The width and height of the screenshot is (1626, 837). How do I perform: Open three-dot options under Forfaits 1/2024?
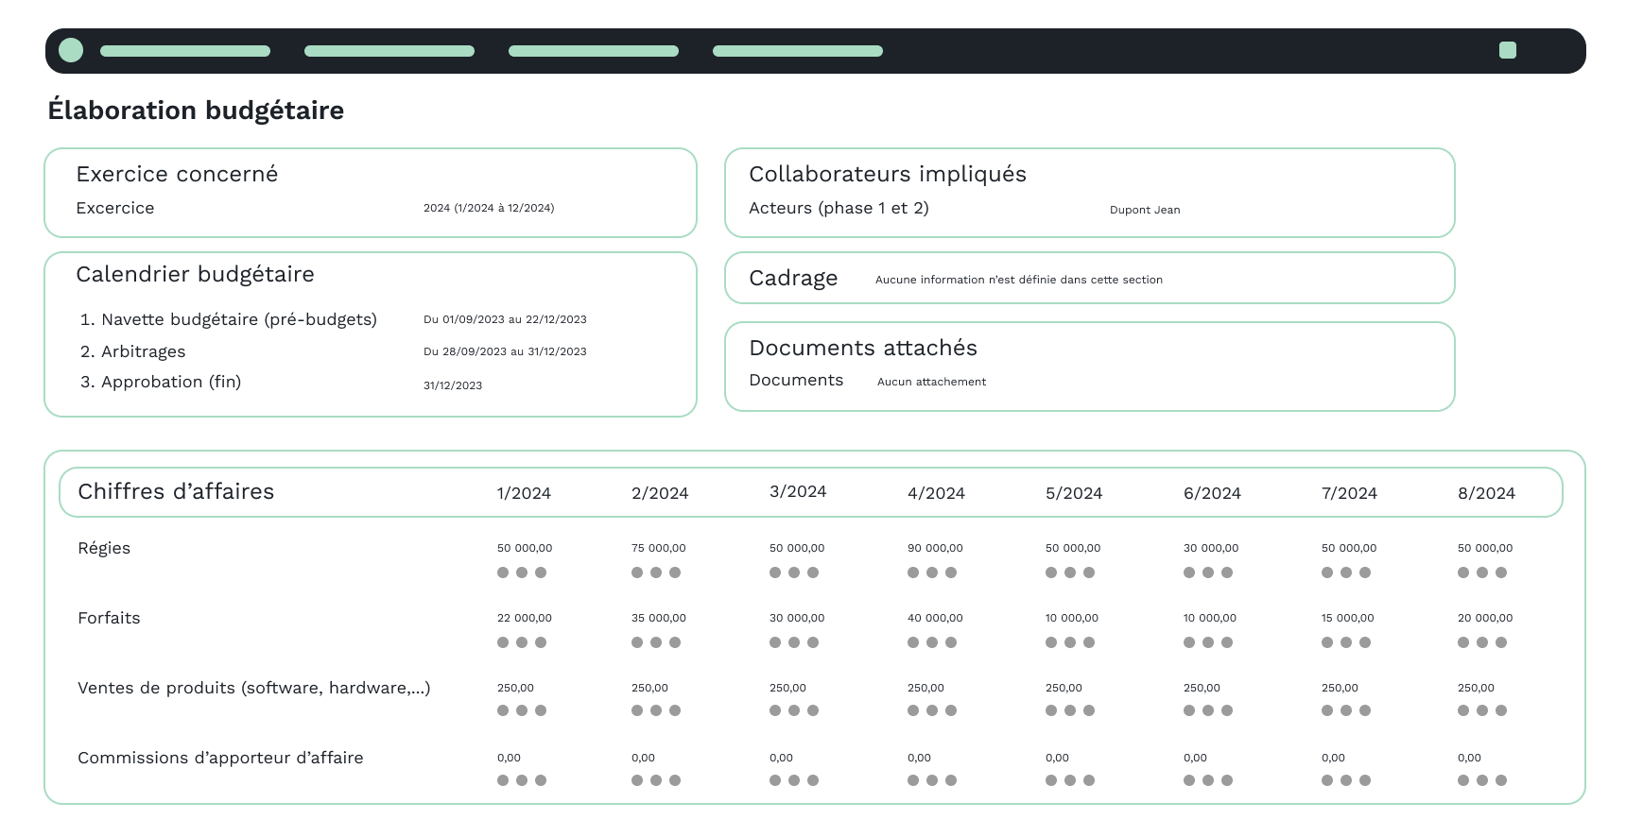(x=522, y=642)
